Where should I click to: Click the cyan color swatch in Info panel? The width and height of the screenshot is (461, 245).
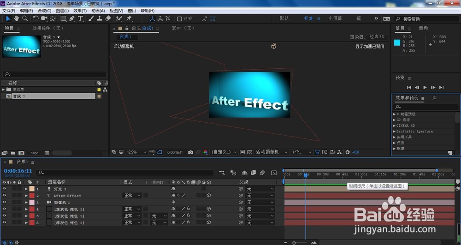pyautogui.click(x=397, y=42)
